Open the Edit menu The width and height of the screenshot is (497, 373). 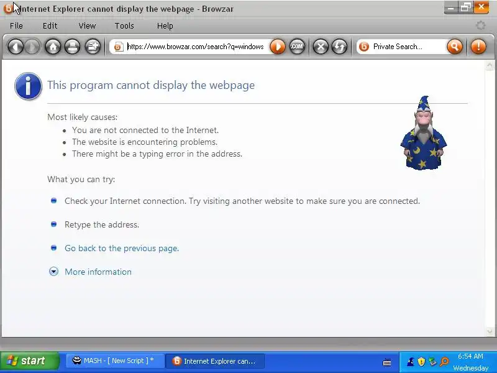(x=50, y=25)
